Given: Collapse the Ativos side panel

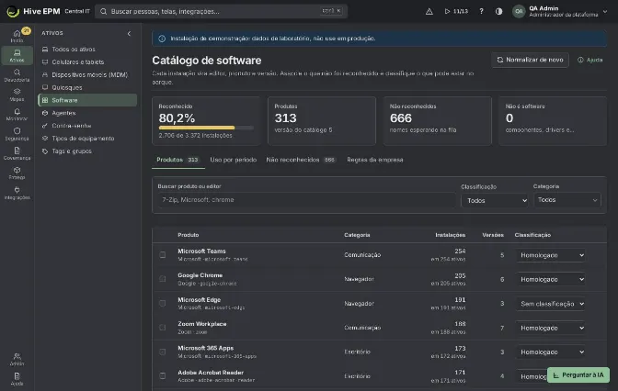Looking at the screenshot, I should [x=129, y=33].
